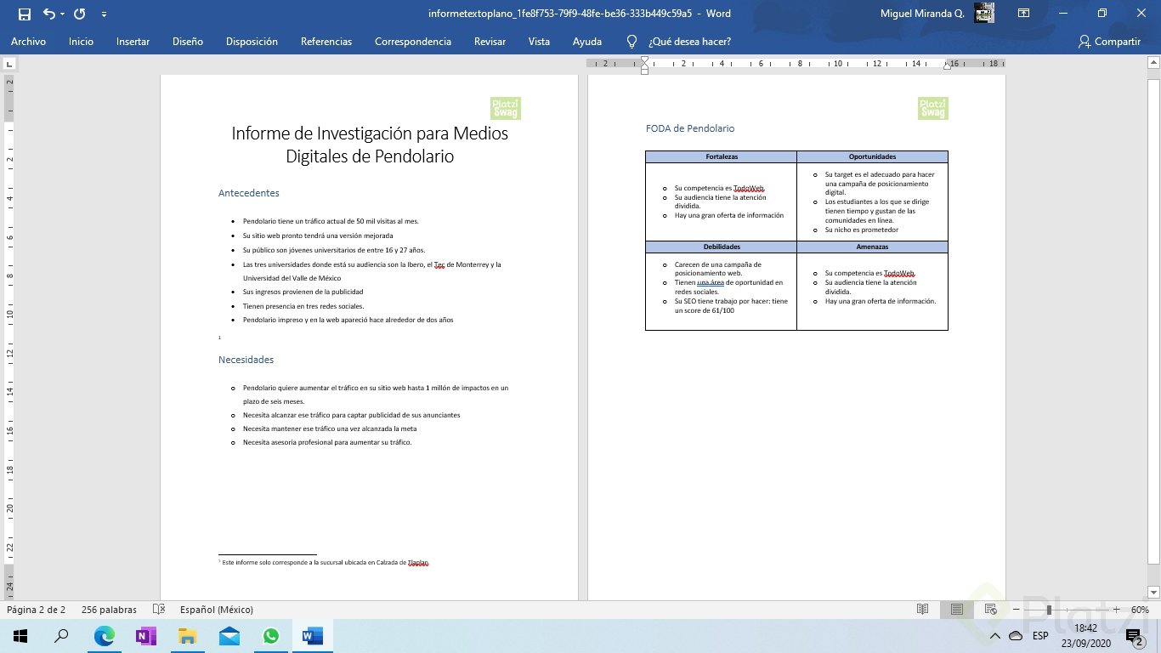The image size is (1161, 653).
Task: Switch to the Referencias tab
Action: [x=326, y=42]
